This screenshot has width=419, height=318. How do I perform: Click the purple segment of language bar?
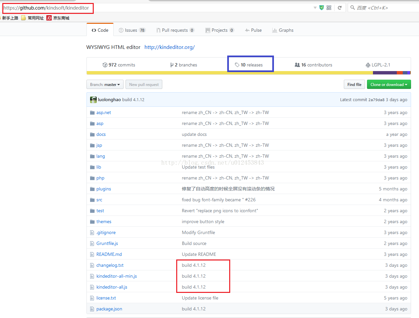[385, 73]
